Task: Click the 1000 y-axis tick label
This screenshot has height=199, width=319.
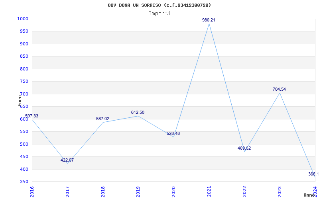Action: [23, 19]
